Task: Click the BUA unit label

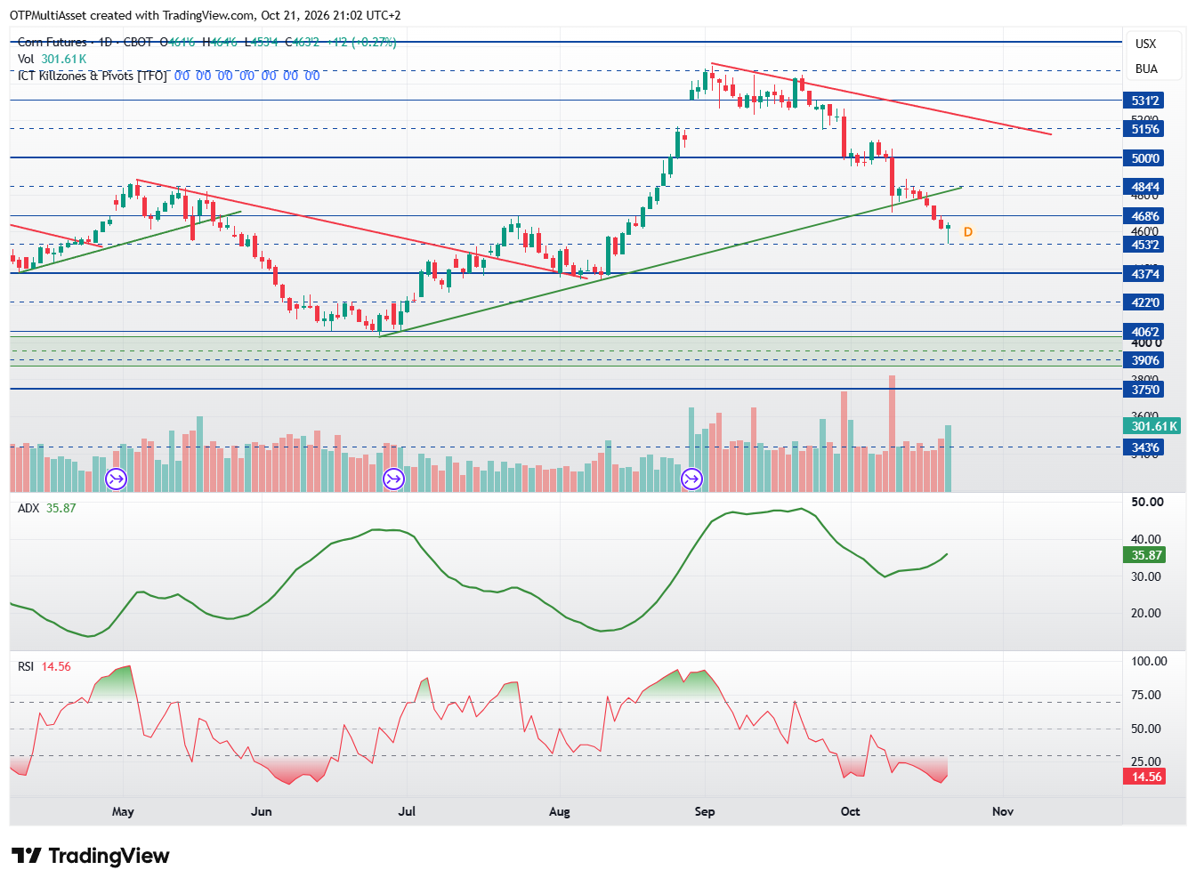Action: pyautogui.click(x=1146, y=68)
